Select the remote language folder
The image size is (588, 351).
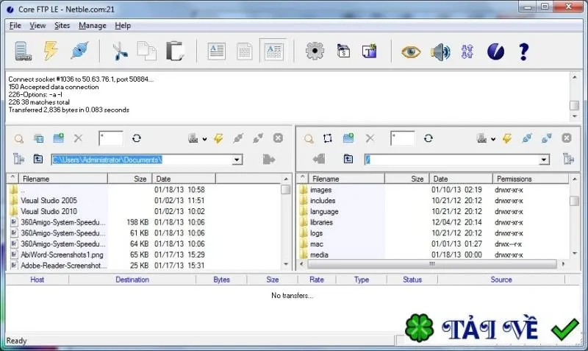click(324, 212)
